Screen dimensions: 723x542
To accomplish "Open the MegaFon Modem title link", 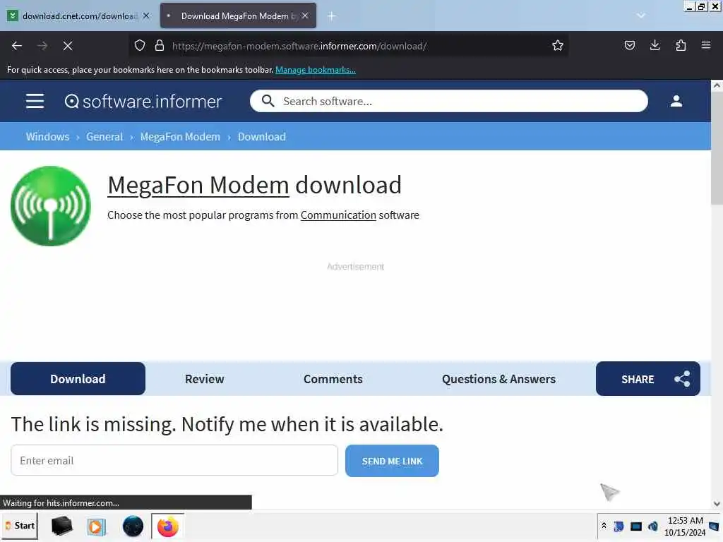I will pos(198,186).
